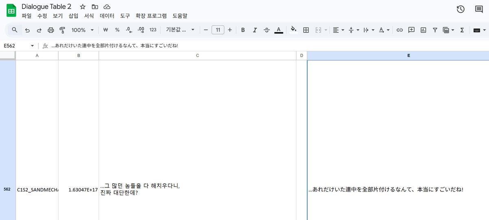This screenshot has width=489, height=220.
Task: Toggle strikethrough formatting
Action: 267,30
